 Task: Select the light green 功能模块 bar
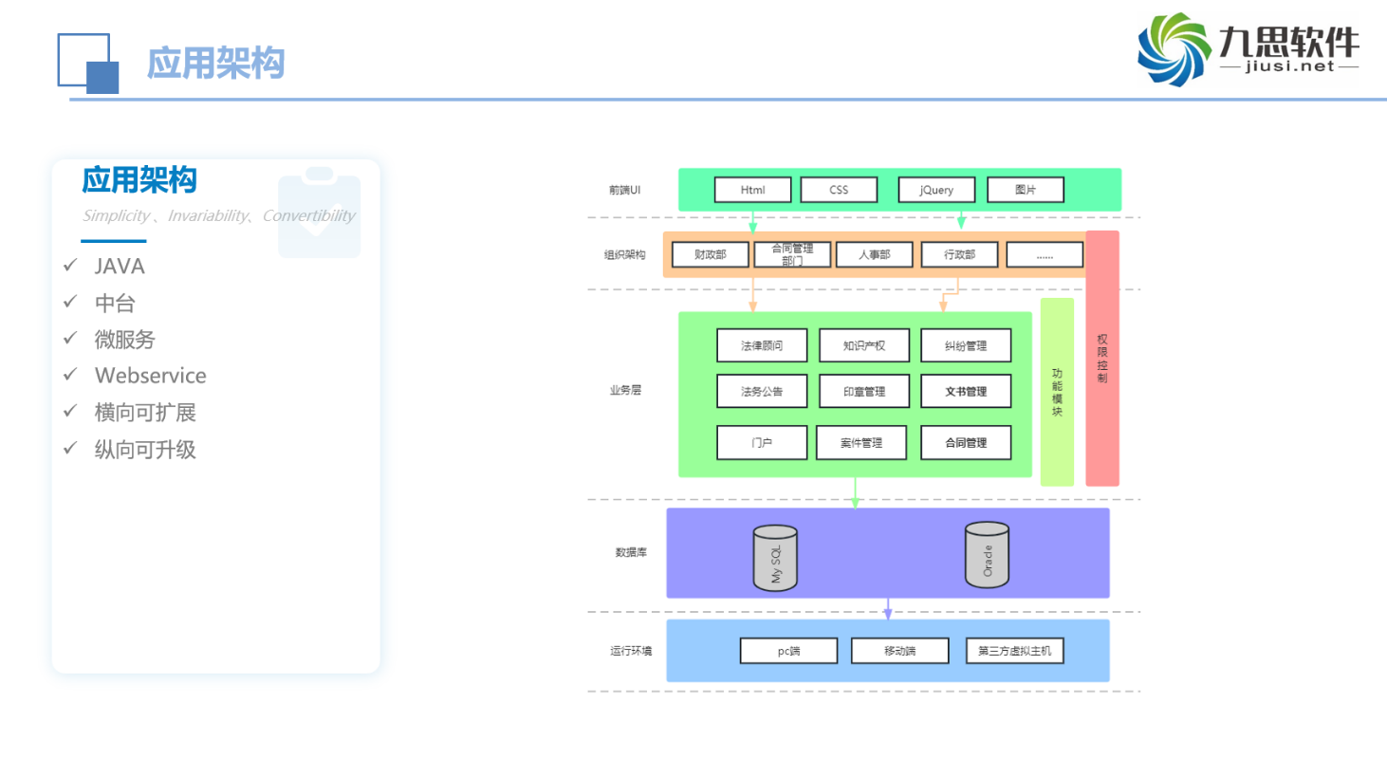point(1057,392)
